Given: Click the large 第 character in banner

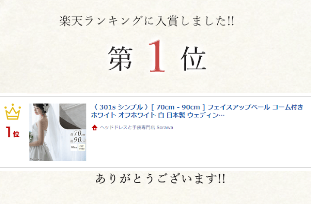Looking at the screenshot, I should [121, 58].
